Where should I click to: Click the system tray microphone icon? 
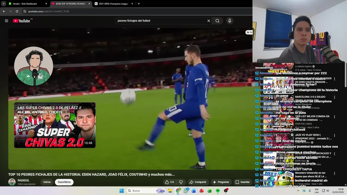pyautogui.click(x=310, y=191)
